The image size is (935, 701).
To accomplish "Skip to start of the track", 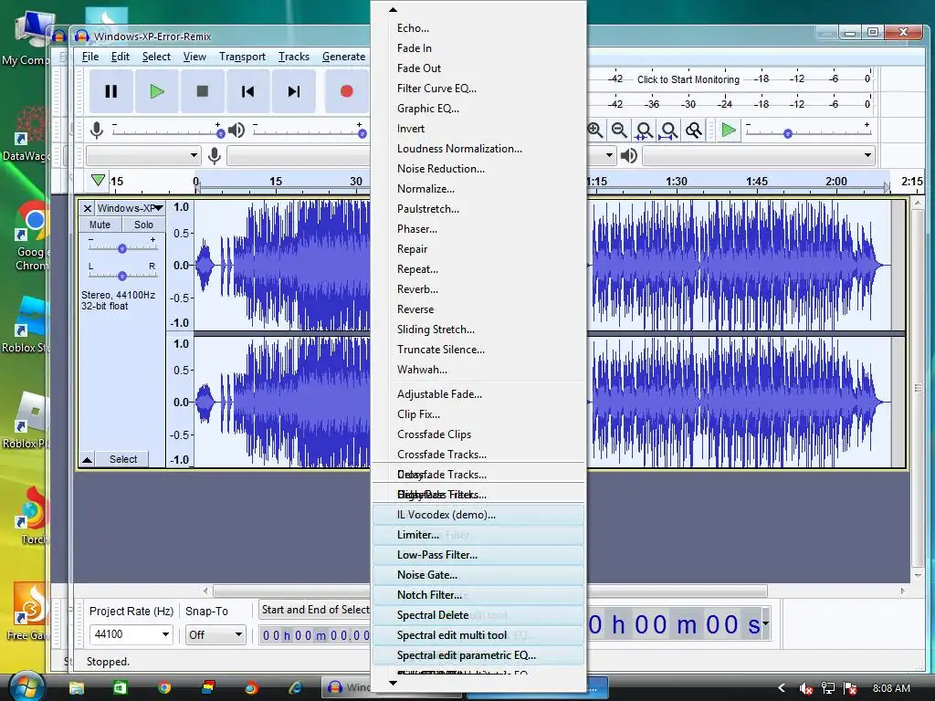I will [248, 91].
